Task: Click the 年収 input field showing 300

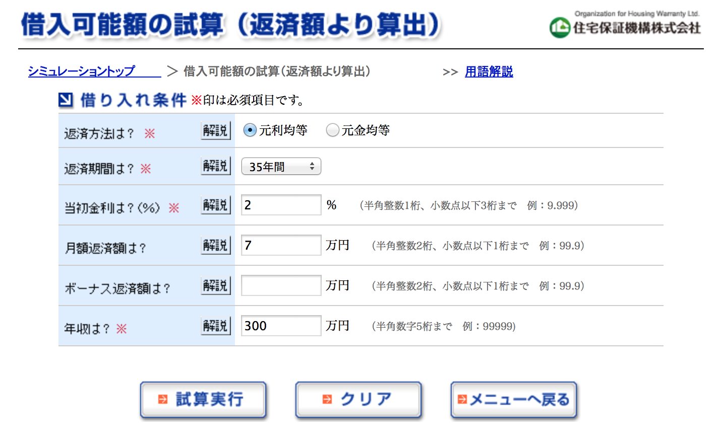Action: (x=281, y=326)
